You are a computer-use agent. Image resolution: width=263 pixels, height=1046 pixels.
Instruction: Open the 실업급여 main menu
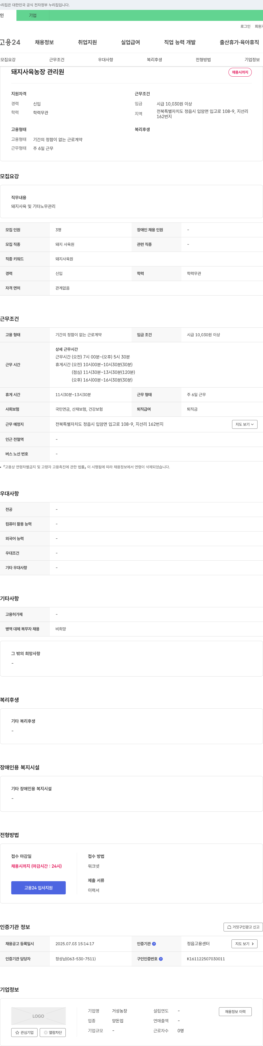point(130,42)
